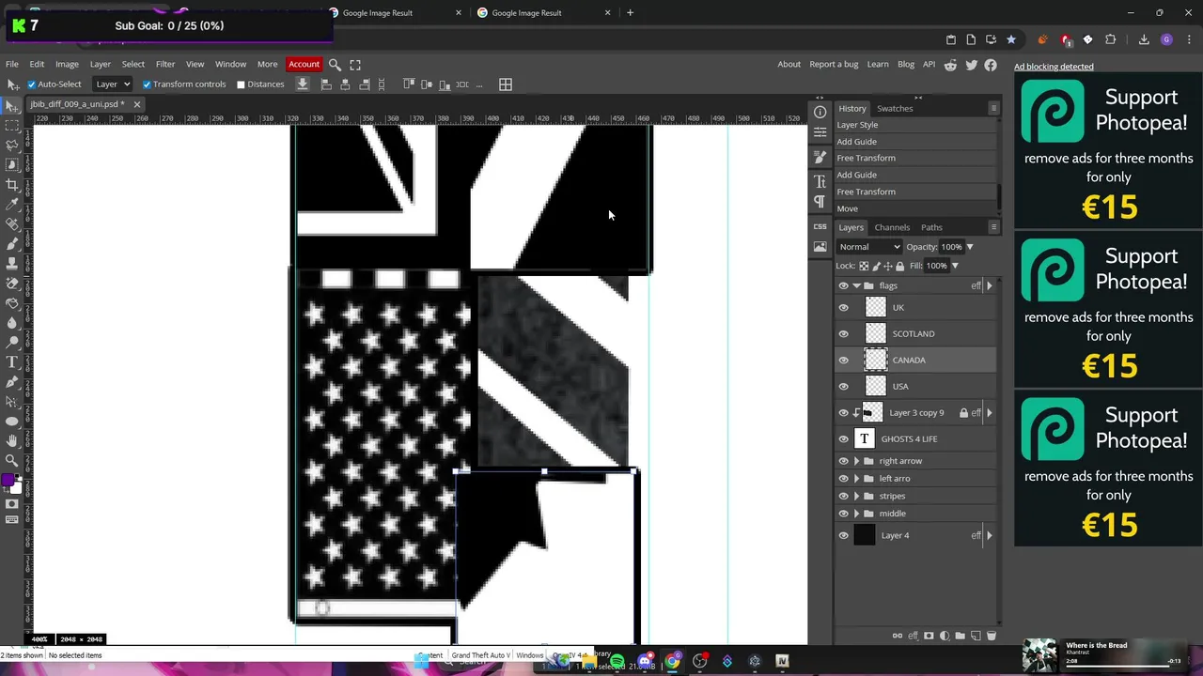This screenshot has height=676, width=1203.
Task: Open the Learn link
Action: [878, 64]
